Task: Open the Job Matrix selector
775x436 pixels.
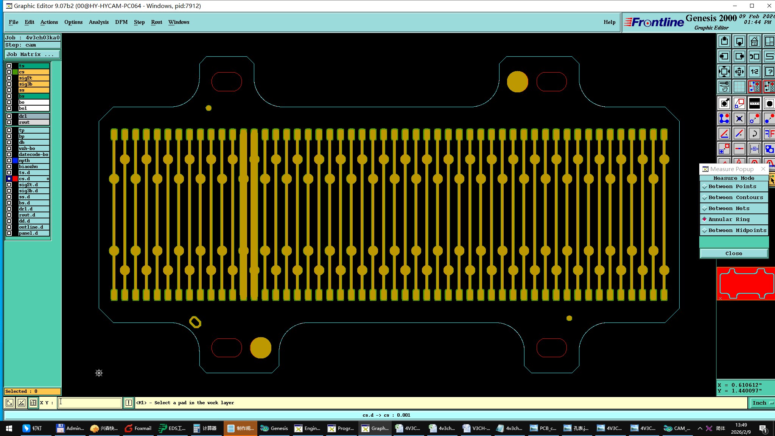Action: (x=32, y=54)
